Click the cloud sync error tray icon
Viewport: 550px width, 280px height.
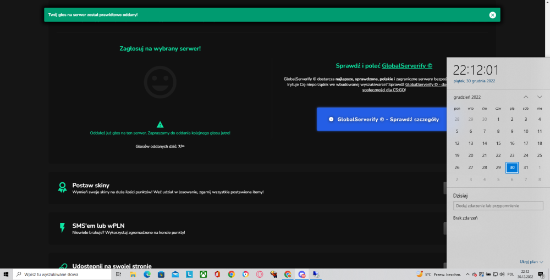(x=474, y=275)
